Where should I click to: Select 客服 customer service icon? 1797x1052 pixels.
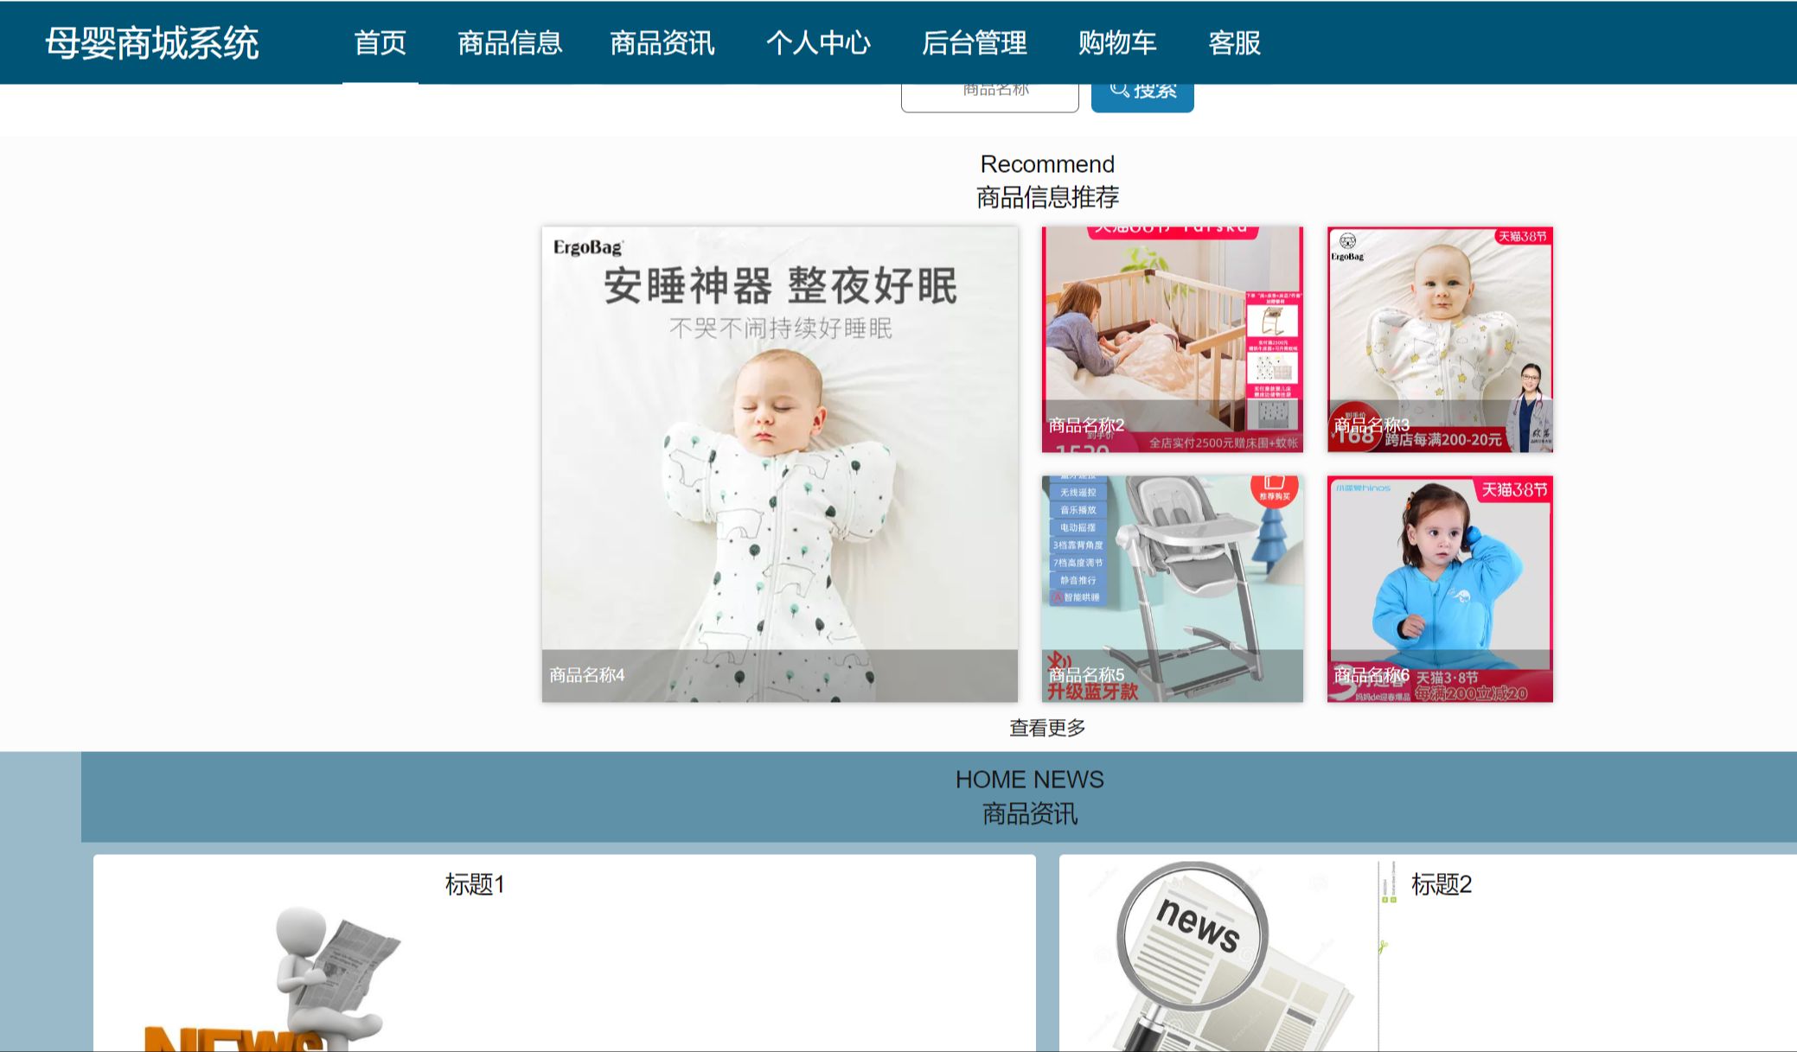pos(1232,42)
